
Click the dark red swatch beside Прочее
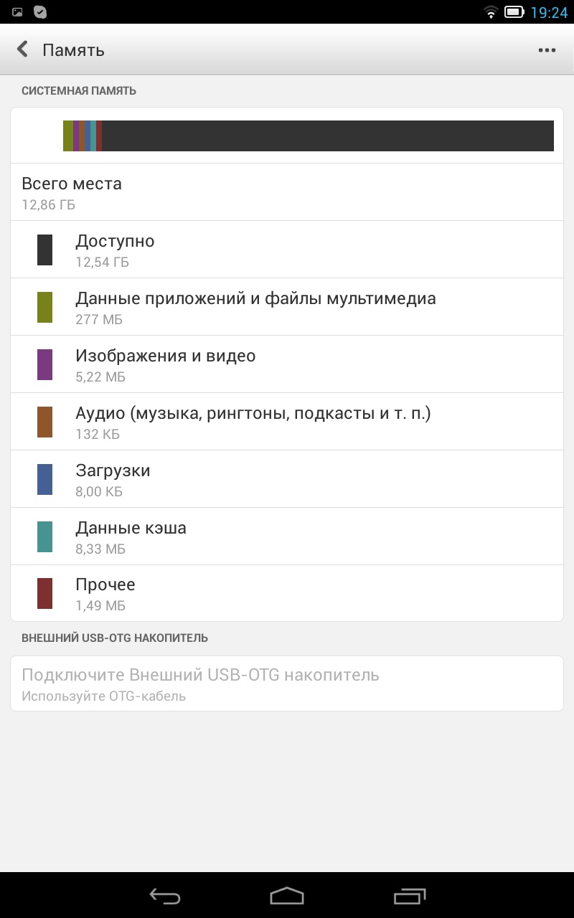click(44, 594)
